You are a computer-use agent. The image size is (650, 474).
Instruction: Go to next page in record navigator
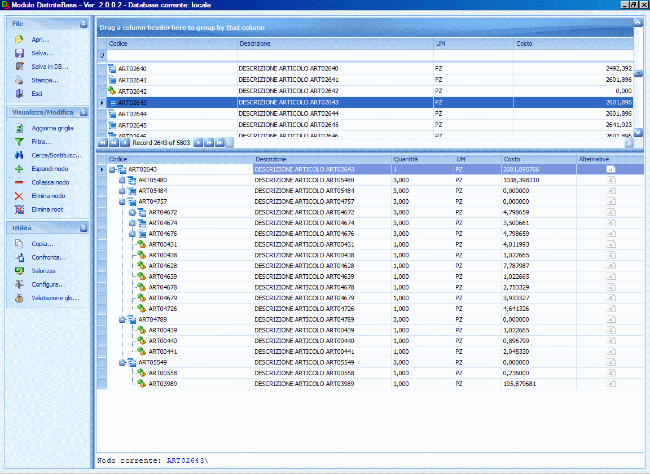pos(209,143)
